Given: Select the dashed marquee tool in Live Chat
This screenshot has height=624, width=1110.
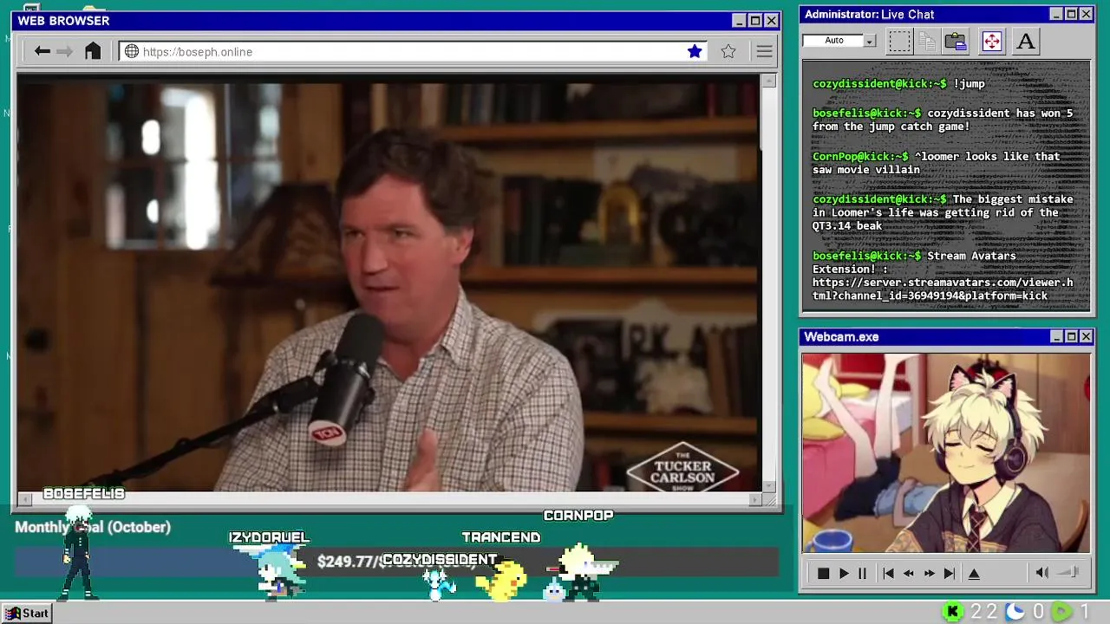Looking at the screenshot, I should tap(899, 41).
